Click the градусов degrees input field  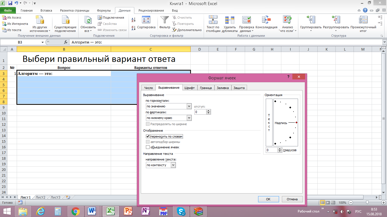[x=272, y=150]
